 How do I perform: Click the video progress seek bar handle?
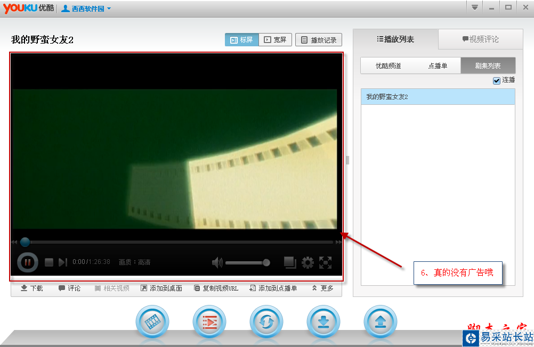point(25,242)
